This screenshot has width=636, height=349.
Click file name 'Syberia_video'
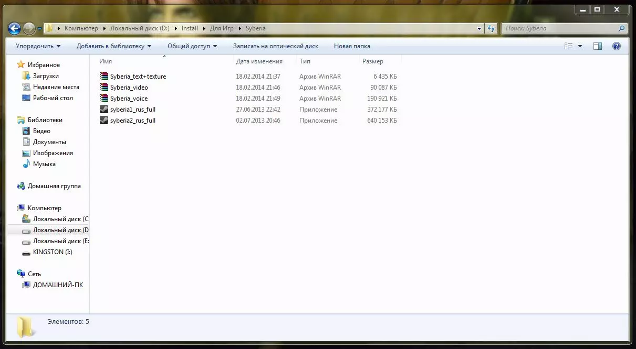pyautogui.click(x=129, y=88)
